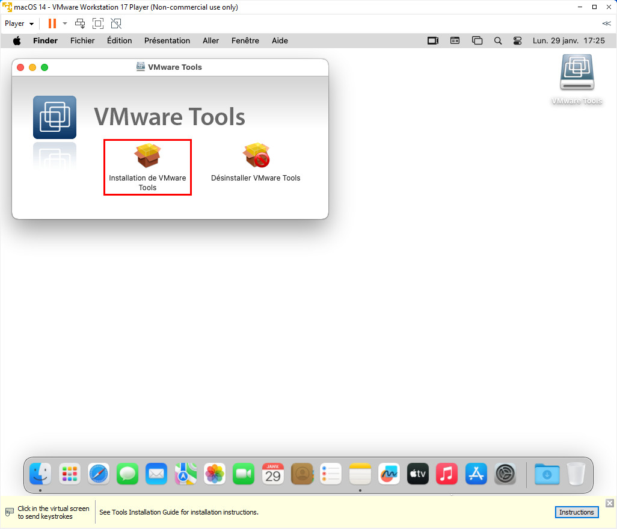Open Calendar from the Dock
This screenshot has height=529, width=617.
coord(272,474)
